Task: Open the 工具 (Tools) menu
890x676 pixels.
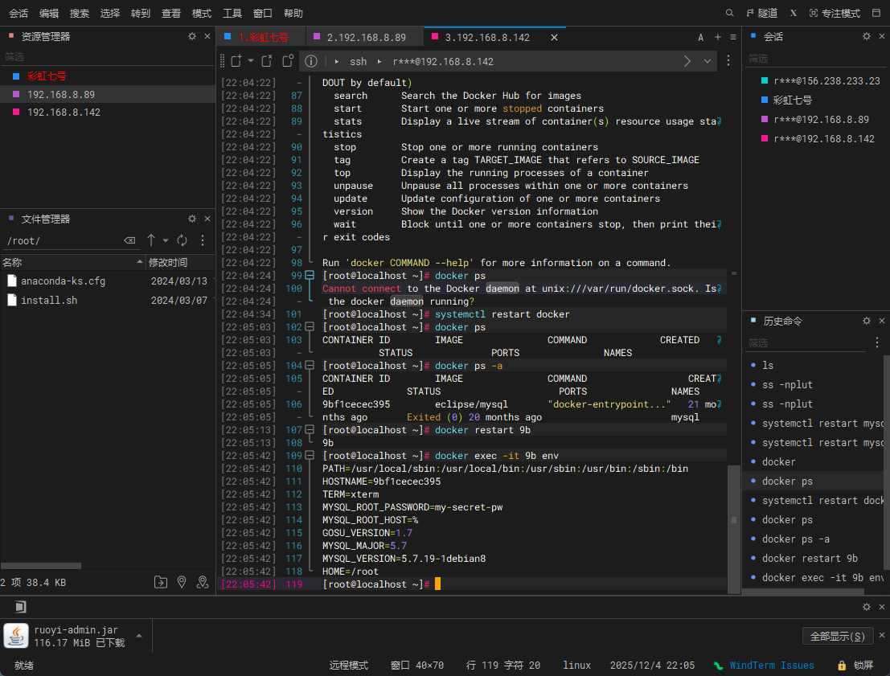Action: coord(232,13)
